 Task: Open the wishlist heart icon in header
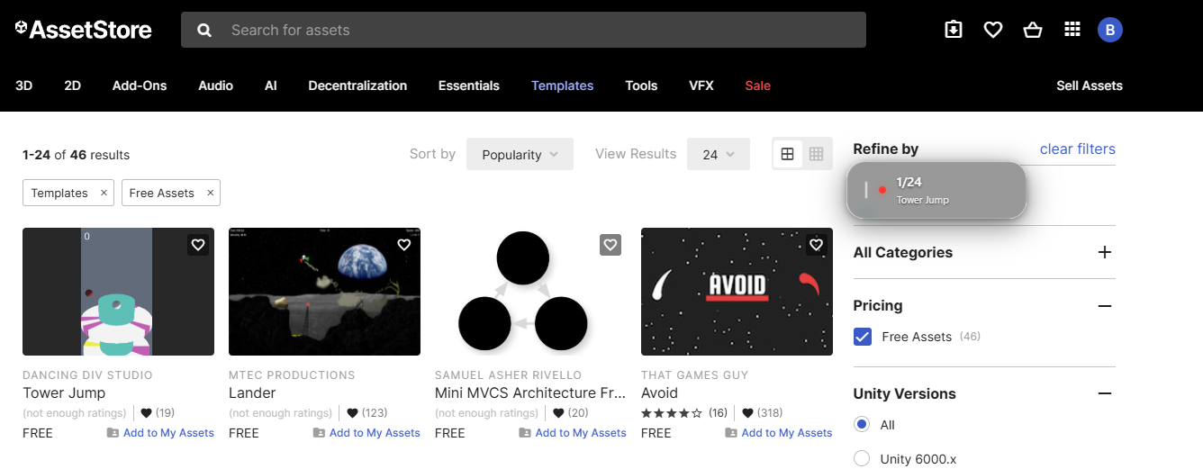coord(993,30)
